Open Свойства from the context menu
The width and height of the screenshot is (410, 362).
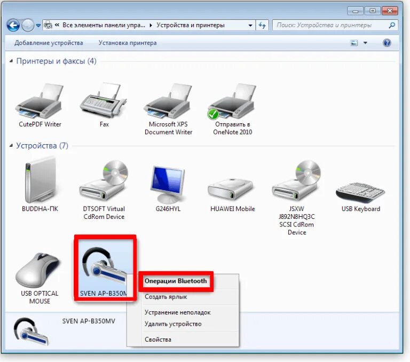pyautogui.click(x=158, y=339)
